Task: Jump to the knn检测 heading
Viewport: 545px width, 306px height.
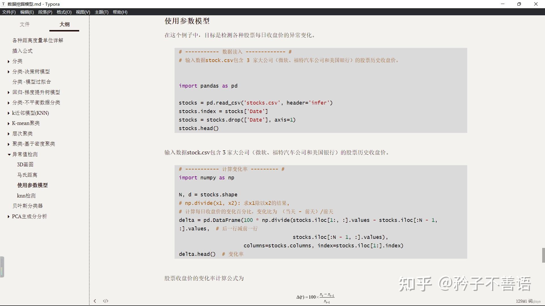Action: tap(26, 196)
